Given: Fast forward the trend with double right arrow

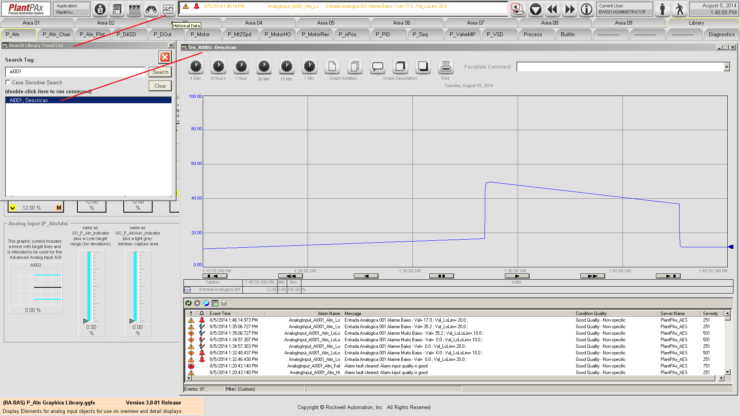Looking at the screenshot, I should pos(593,276).
